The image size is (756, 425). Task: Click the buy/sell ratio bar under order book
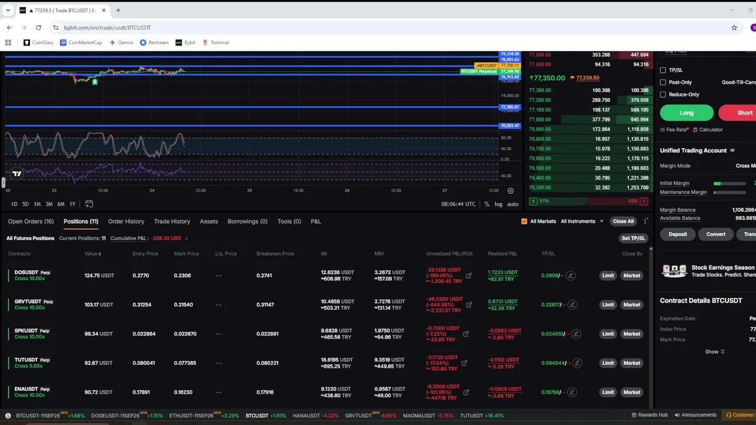(589, 201)
